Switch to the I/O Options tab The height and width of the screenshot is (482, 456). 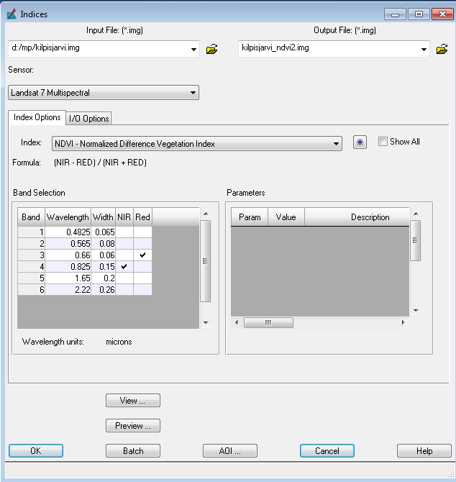(88, 119)
